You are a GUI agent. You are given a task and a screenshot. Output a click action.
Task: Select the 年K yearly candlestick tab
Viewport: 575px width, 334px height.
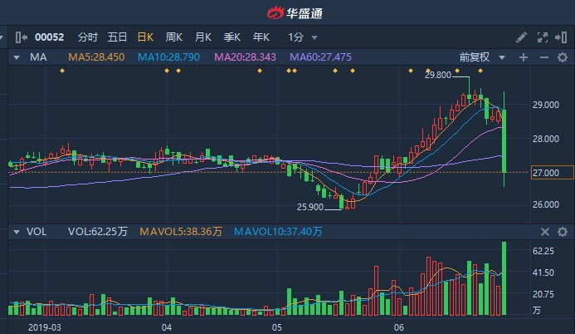(261, 37)
